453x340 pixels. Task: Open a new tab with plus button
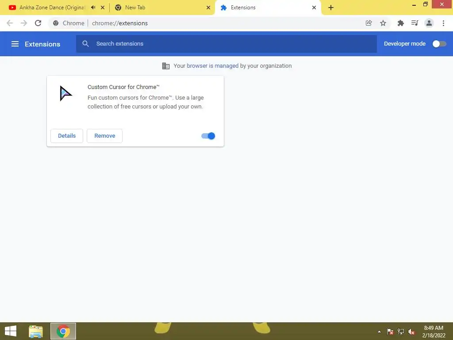pyautogui.click(x=331, y=8)
